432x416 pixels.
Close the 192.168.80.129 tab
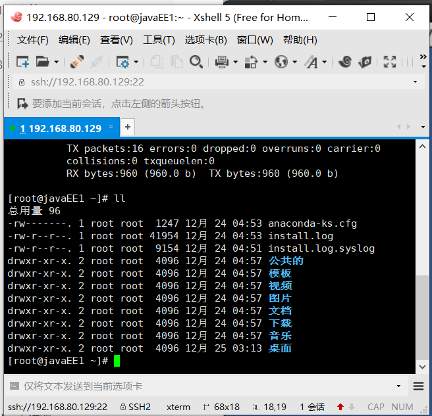pos(111,126)
